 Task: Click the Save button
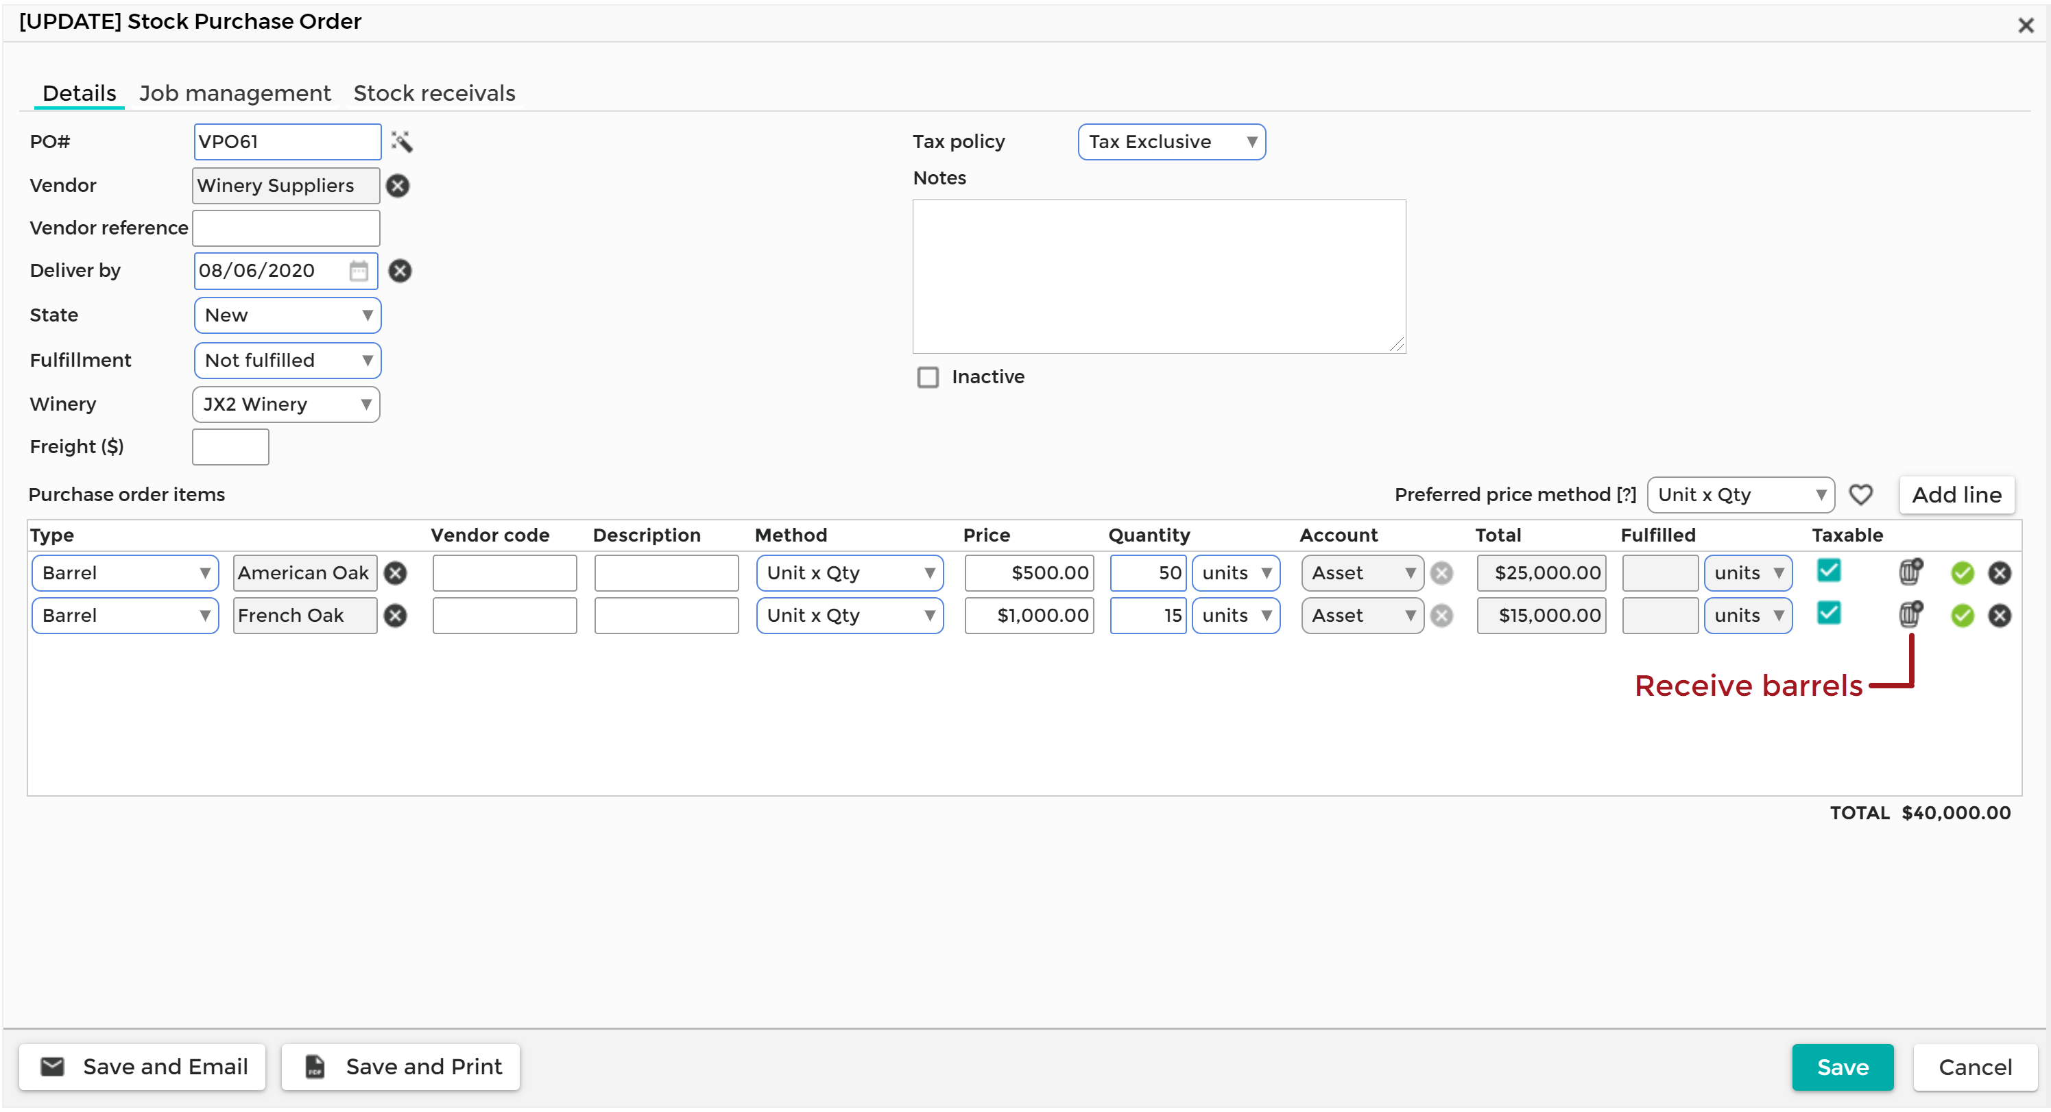point(1843,1067)
